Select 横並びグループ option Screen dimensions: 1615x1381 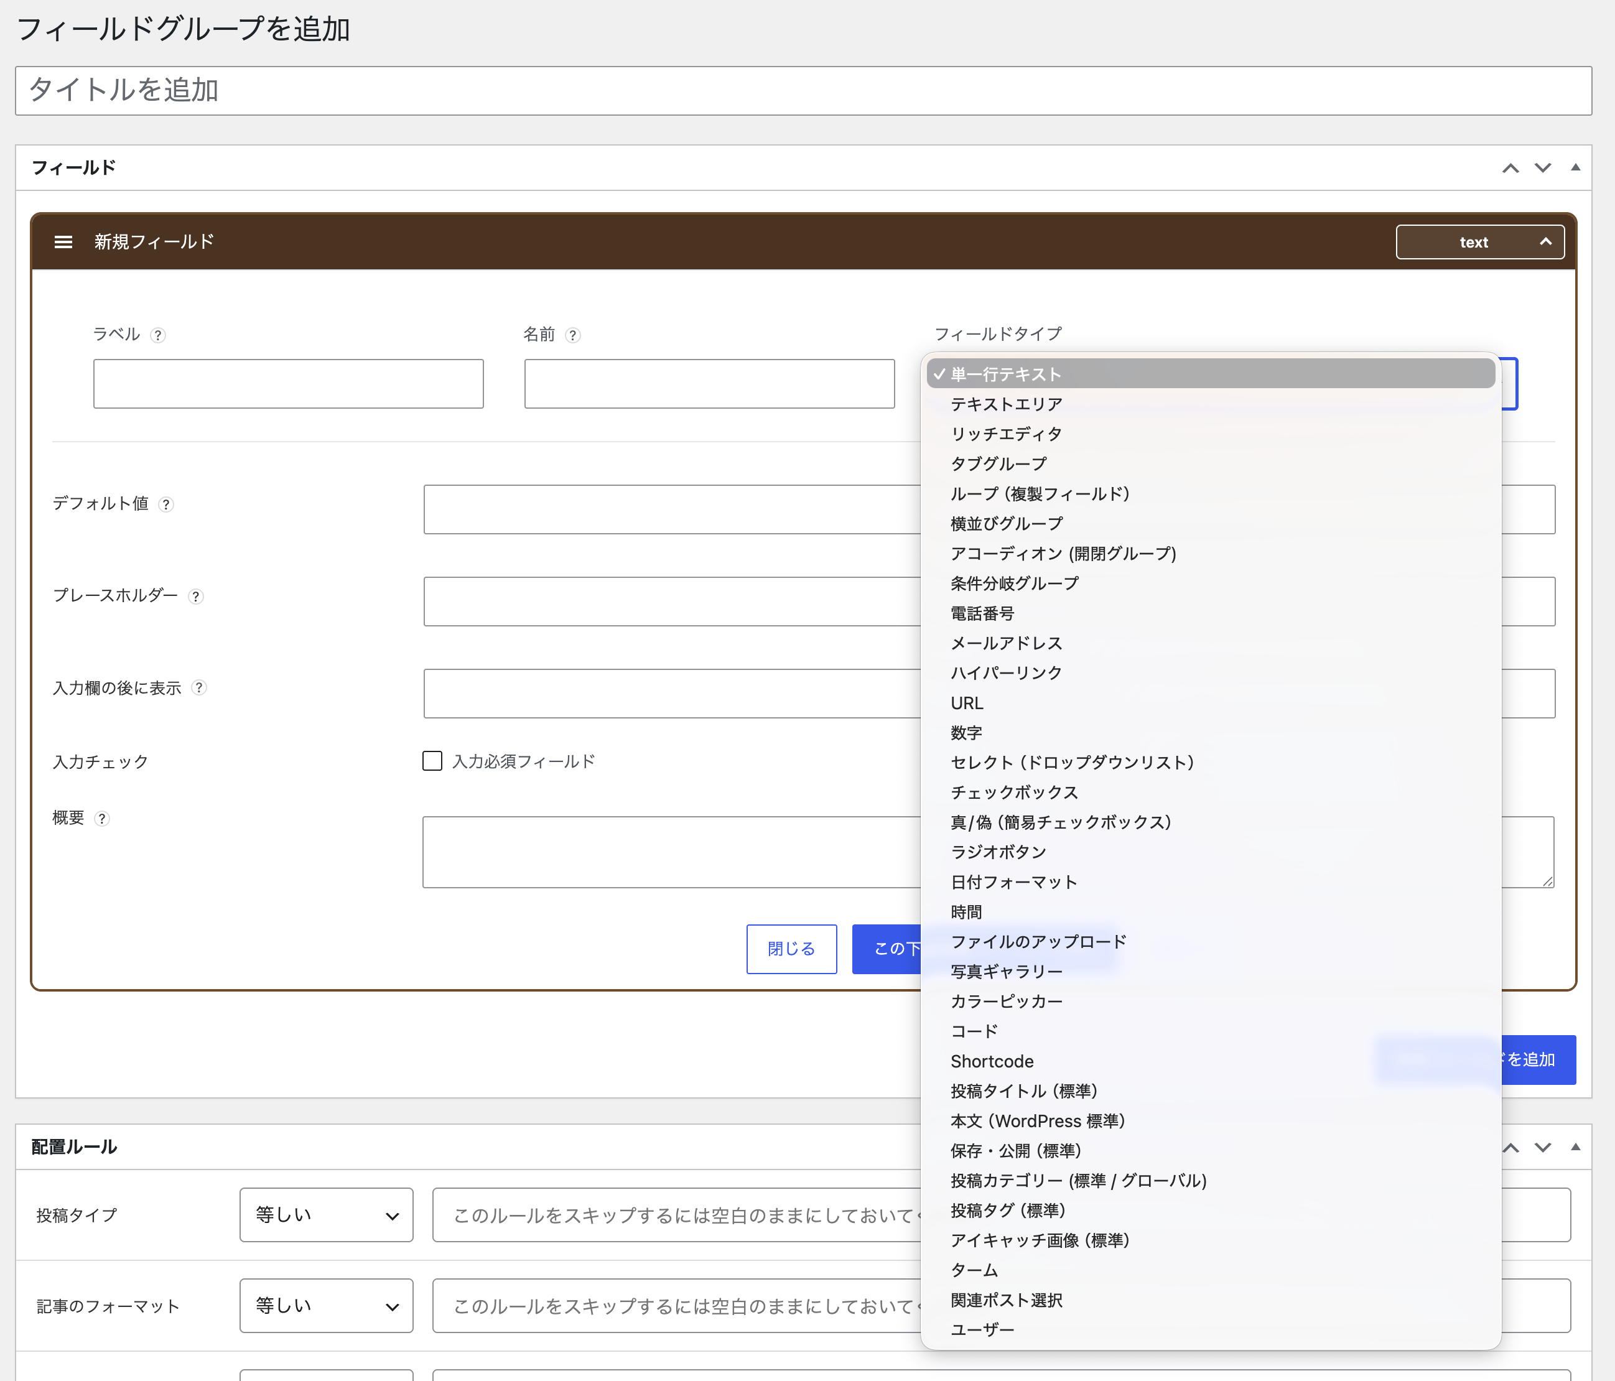(1211, 523)
